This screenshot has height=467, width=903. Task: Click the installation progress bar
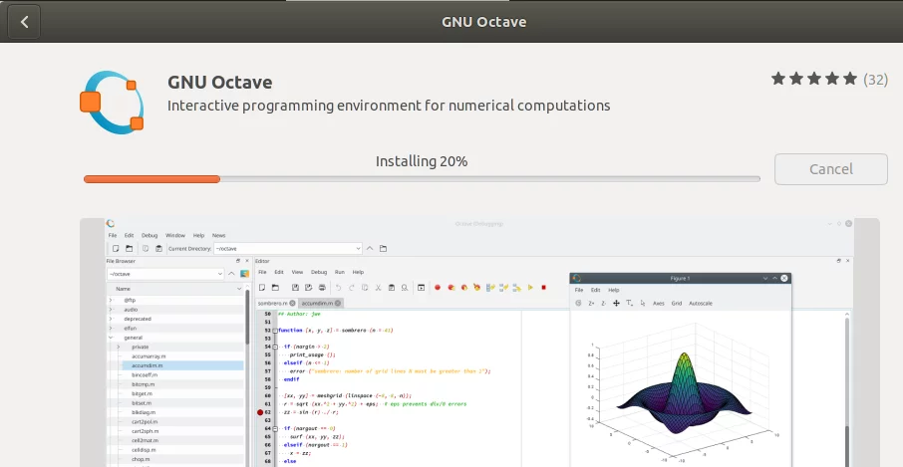422,179
